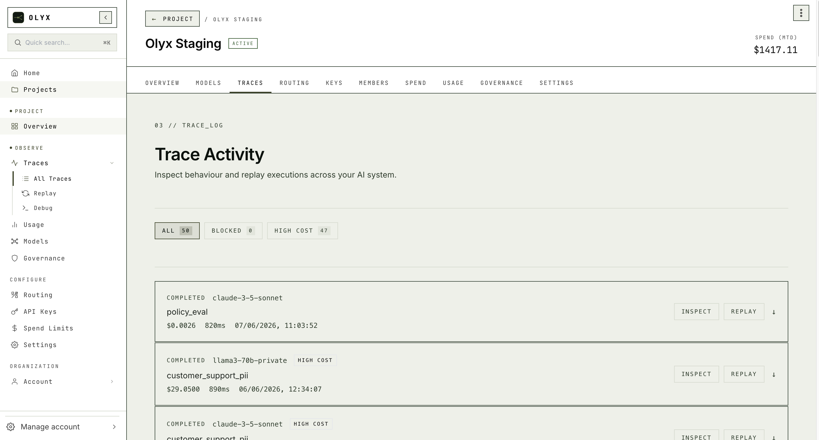The height and width of the screenshot is (440, 819).
Task: Click the $29.0500 cost value
Action: coord(183,389)
